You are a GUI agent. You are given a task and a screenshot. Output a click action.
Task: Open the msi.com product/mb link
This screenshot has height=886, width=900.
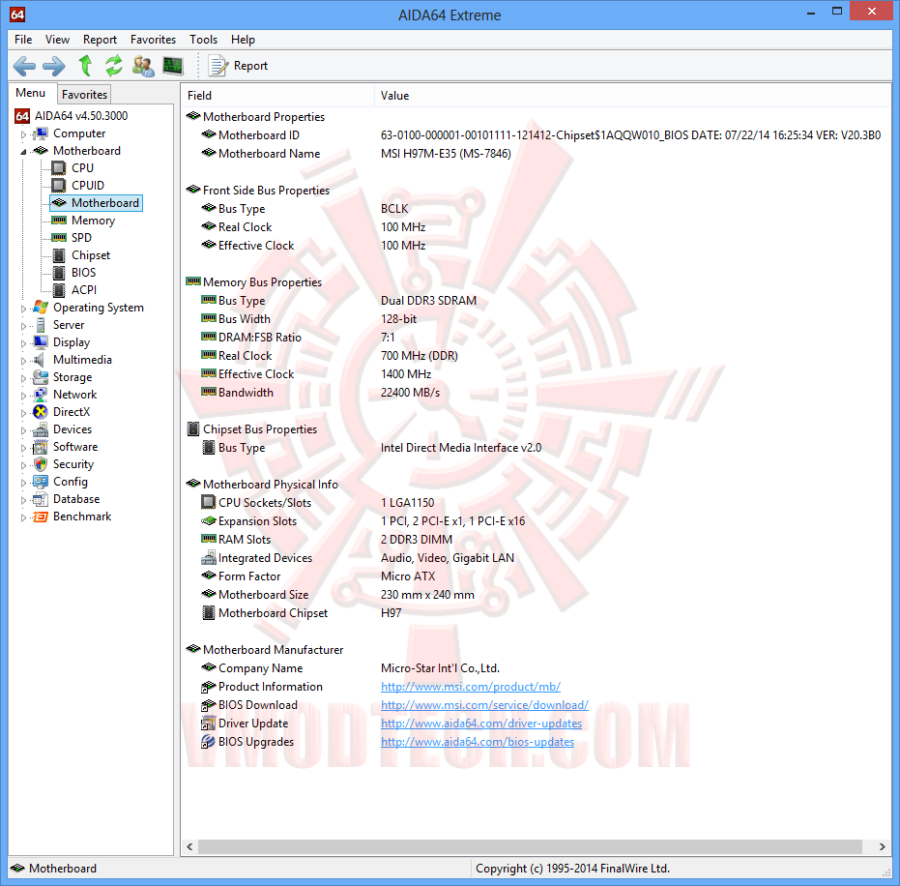coord(471,687)
